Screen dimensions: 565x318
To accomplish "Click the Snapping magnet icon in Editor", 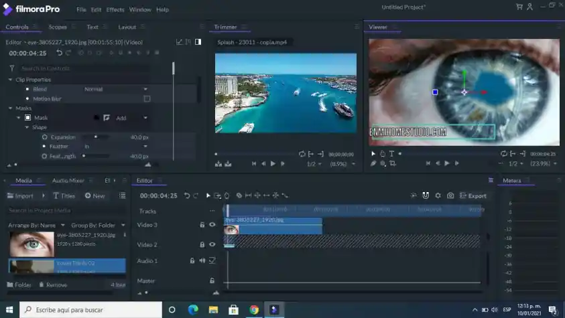I will (426, 195).
